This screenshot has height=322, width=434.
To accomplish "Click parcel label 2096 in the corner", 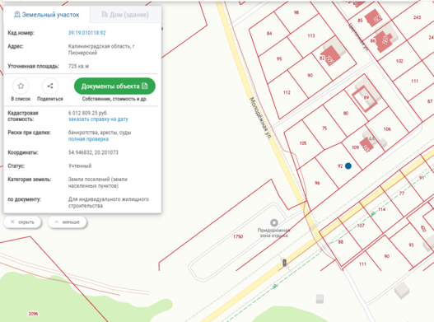I will [x=33, y=314].
